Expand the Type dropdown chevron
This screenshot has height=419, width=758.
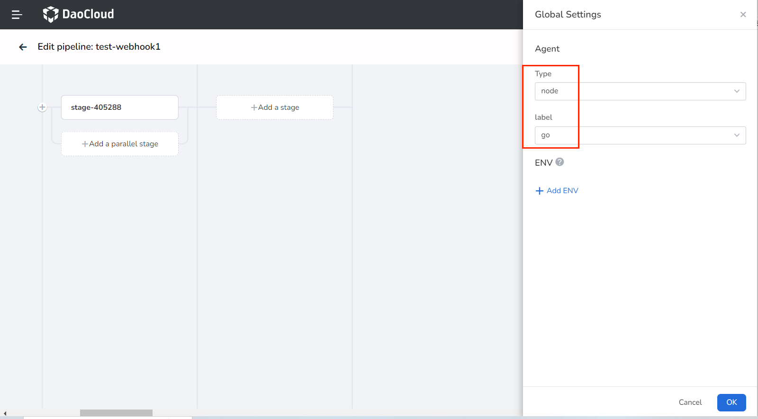click(x=737, y=91)
